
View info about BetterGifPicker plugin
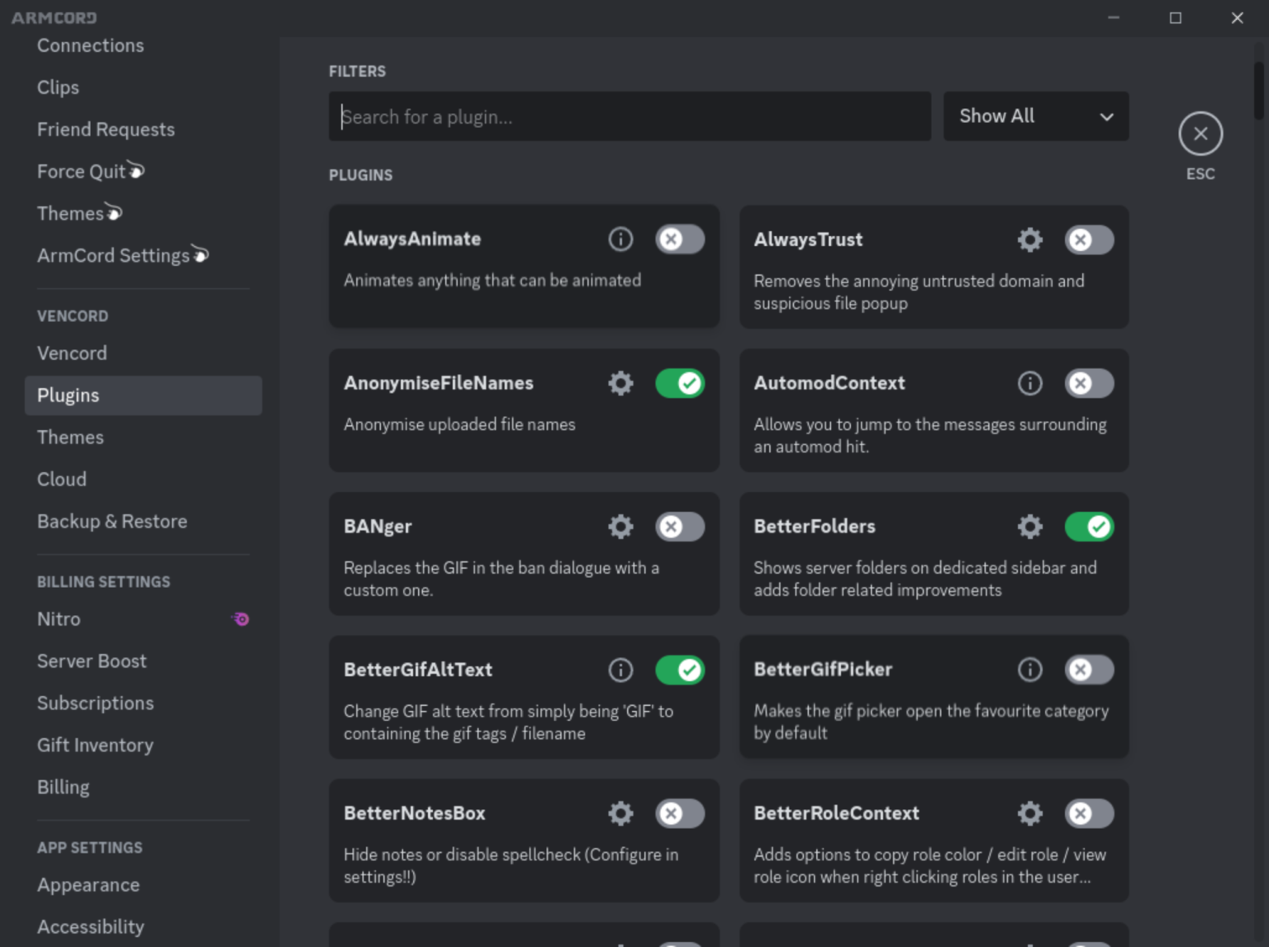1029,670
